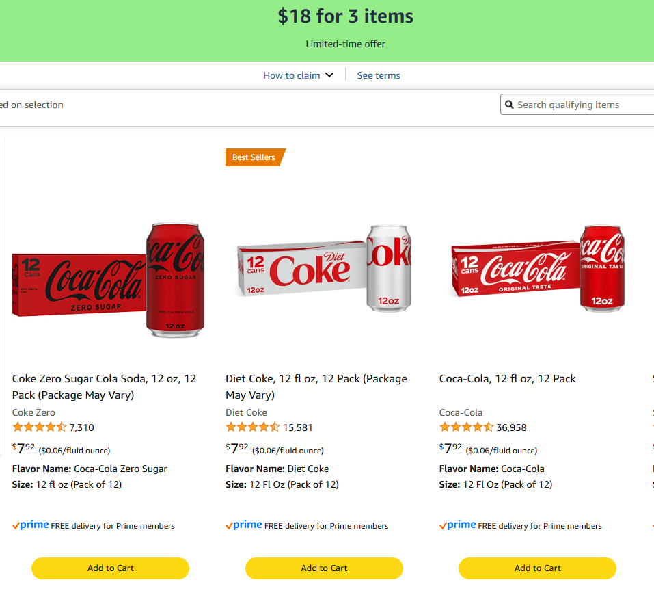
Task: Select the Diet Coke product title
Action: pos(316,386)
